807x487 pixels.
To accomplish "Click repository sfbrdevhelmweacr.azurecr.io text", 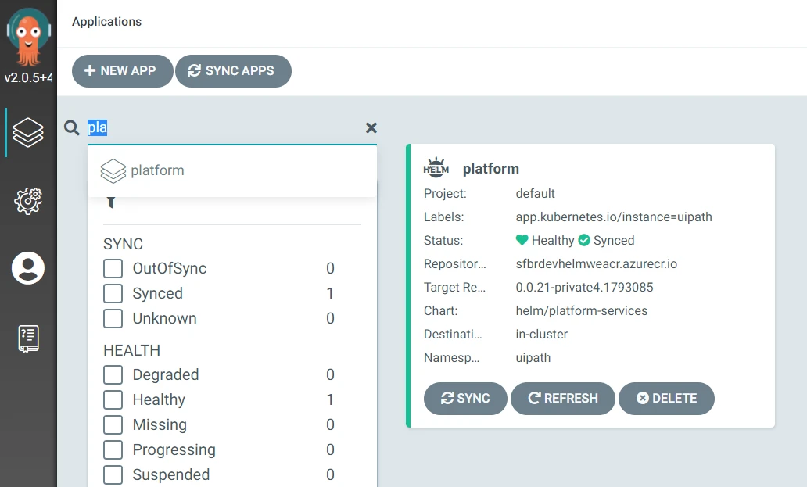I will 597,263.
